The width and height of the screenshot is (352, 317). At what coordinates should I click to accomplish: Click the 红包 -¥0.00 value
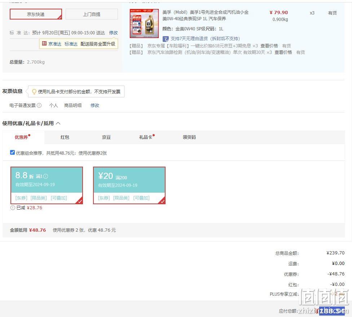click(x=337, y=284)
